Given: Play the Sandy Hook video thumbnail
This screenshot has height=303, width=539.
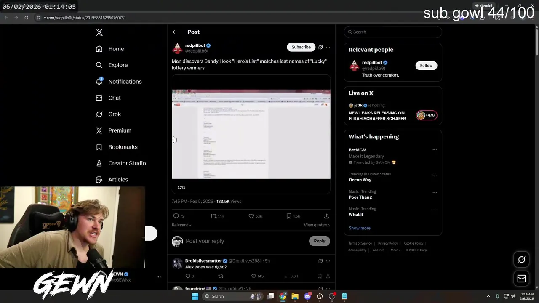Looking at the screenshot, I should pos(251,134).
